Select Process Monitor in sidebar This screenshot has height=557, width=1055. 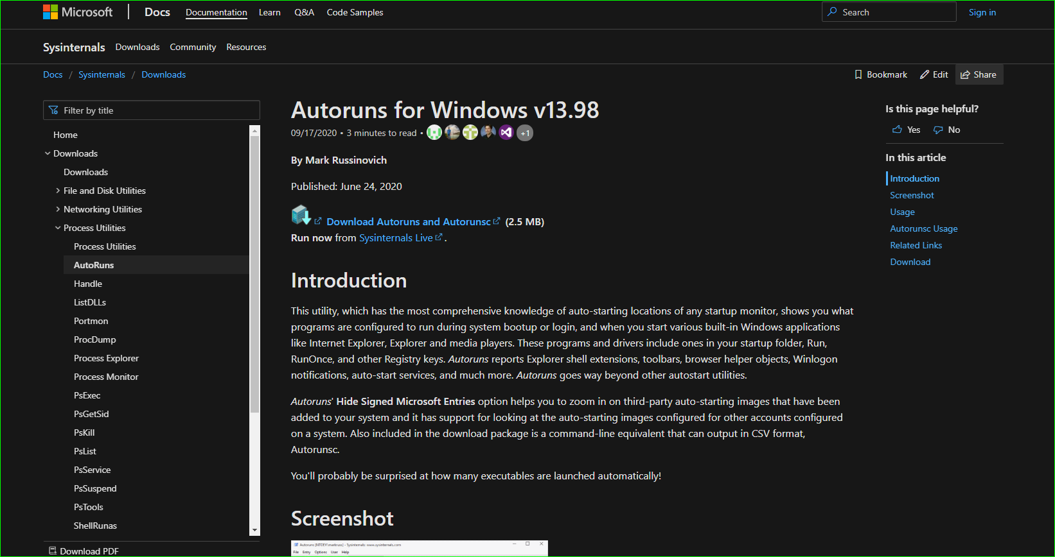click(x=106, y=377)
